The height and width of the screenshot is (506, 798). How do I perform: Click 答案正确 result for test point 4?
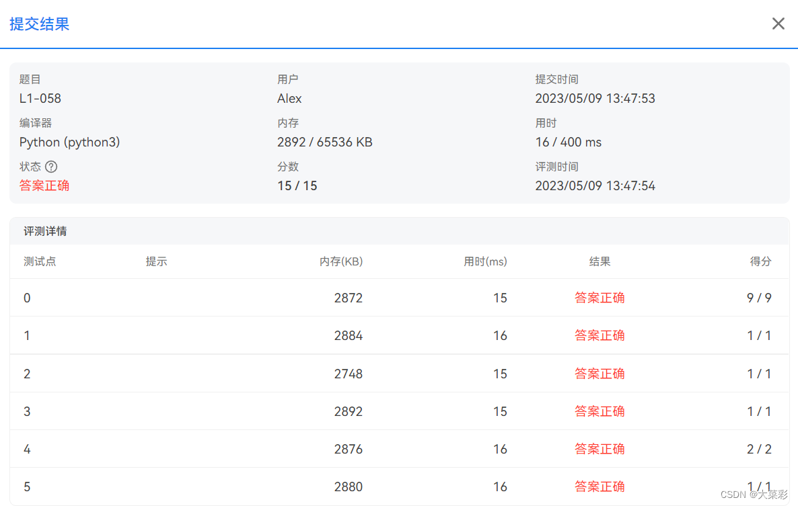600,449
